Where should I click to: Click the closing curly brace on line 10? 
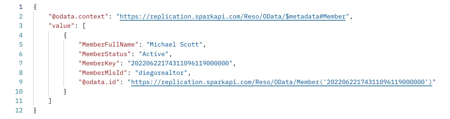(x=65, y=92)
